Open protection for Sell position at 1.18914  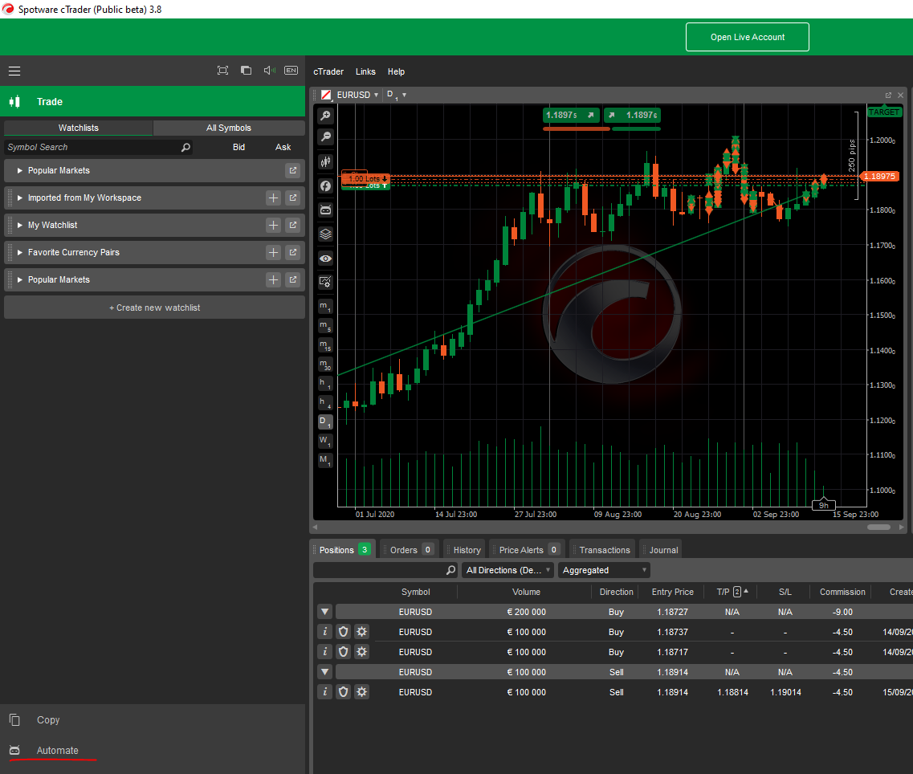(x=344, y=692)
